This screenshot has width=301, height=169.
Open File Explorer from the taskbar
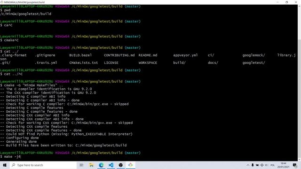(91, 165)
